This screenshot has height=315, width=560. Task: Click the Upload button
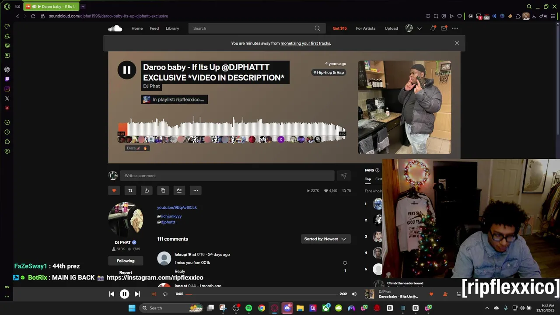[x=391, y=28]
